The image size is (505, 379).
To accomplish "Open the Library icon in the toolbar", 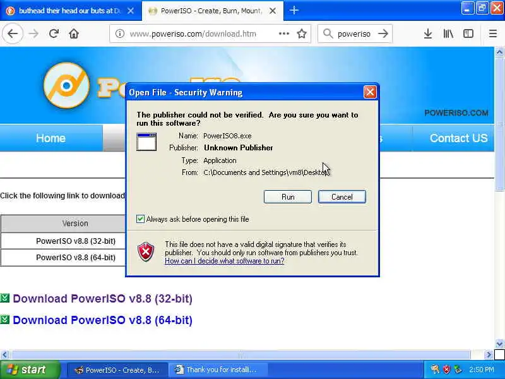I will pos(448,33).
